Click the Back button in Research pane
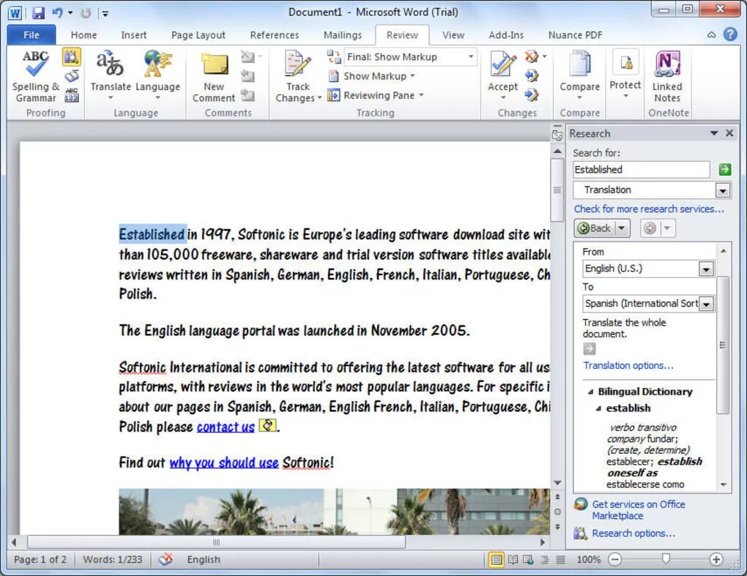Screen dimensions: 747x576 [x=595, y=228]
